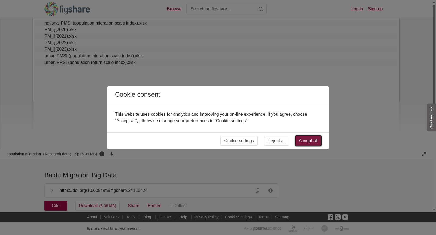Viewport: 436px width, 235px height.
Task: Expand the DOI citation chevron
Action: pyautogui.click(x=52, y=191)
